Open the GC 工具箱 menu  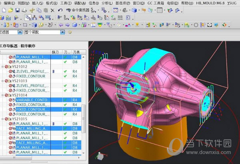click(156, 3)
